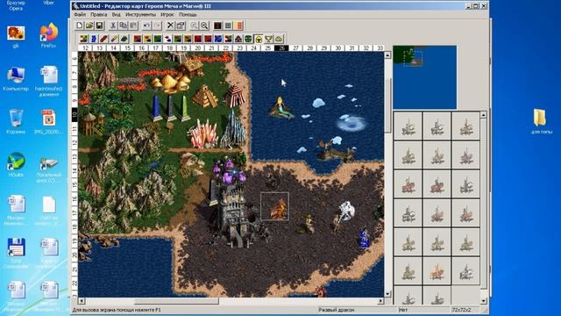This screenshot has height=316, width=561.
Task: Select the whirlpool on the water
Action: coord(352,123)
